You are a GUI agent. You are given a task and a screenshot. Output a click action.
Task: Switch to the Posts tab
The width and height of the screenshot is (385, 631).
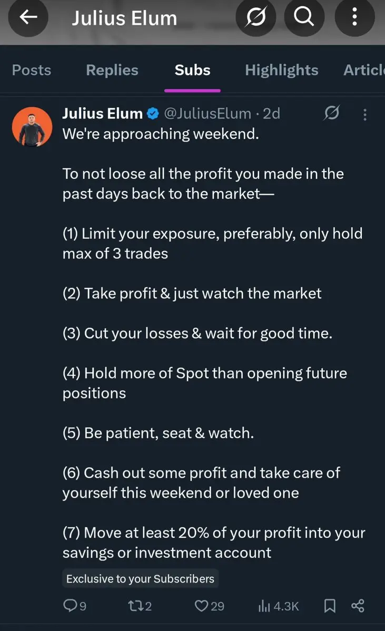tap(32, 70)
